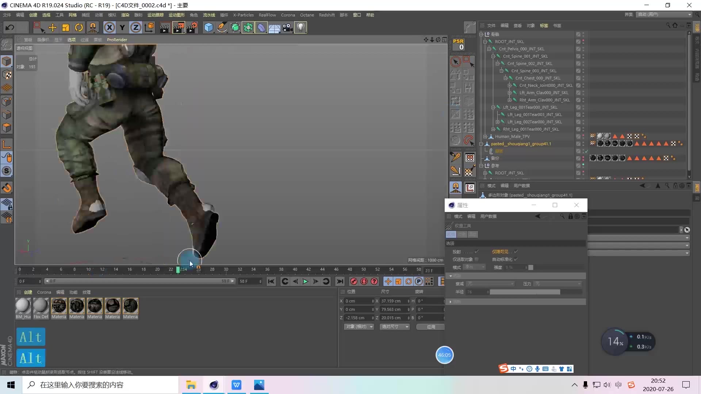Toggle the 自动标准化 checkbox

pos(516,259)
